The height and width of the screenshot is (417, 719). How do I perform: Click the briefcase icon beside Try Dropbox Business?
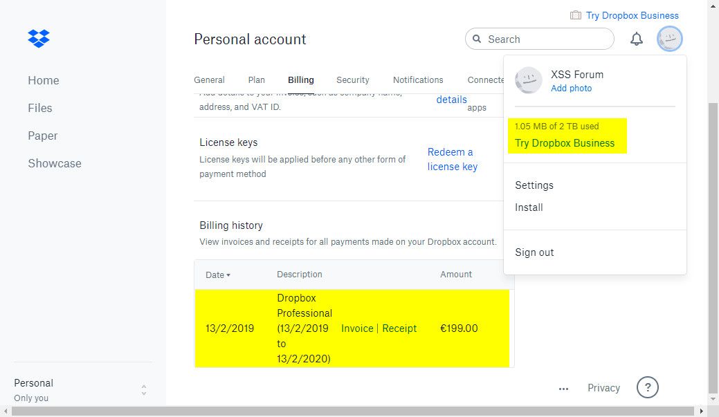coord(576,15)
